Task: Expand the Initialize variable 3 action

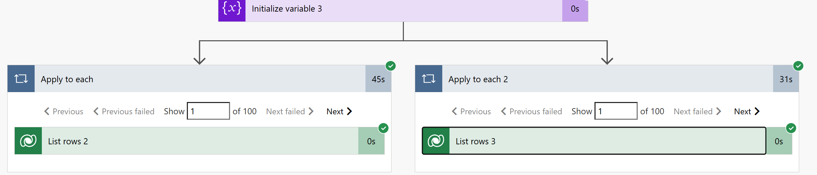Action: (x=403, y=9)
